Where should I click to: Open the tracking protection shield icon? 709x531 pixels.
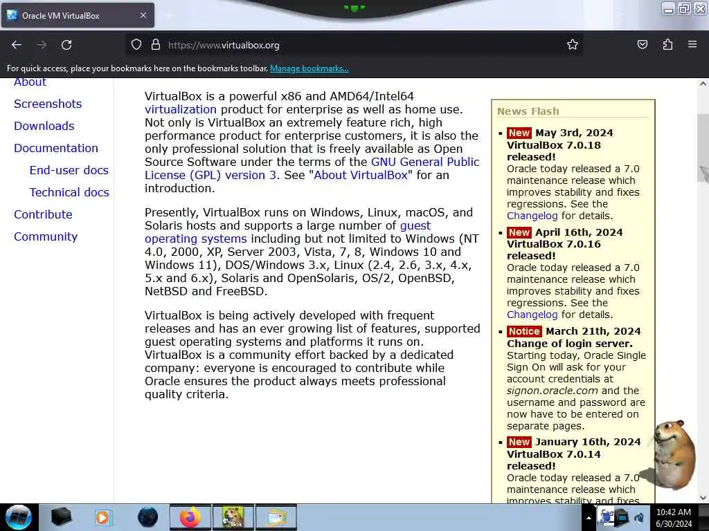pos(136,45)
